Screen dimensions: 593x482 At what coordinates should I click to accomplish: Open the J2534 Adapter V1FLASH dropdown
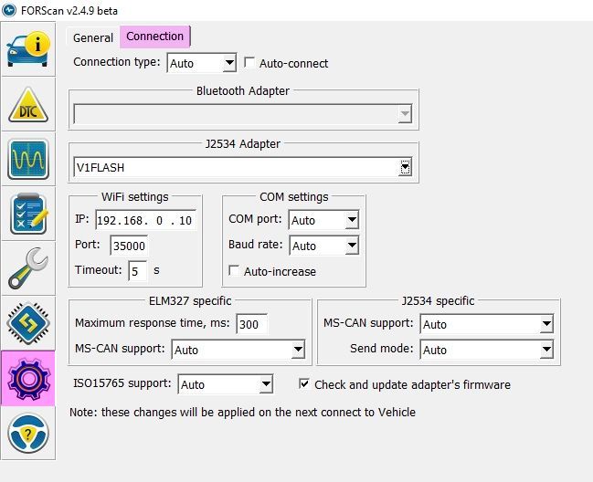click(x=243, y=167)
